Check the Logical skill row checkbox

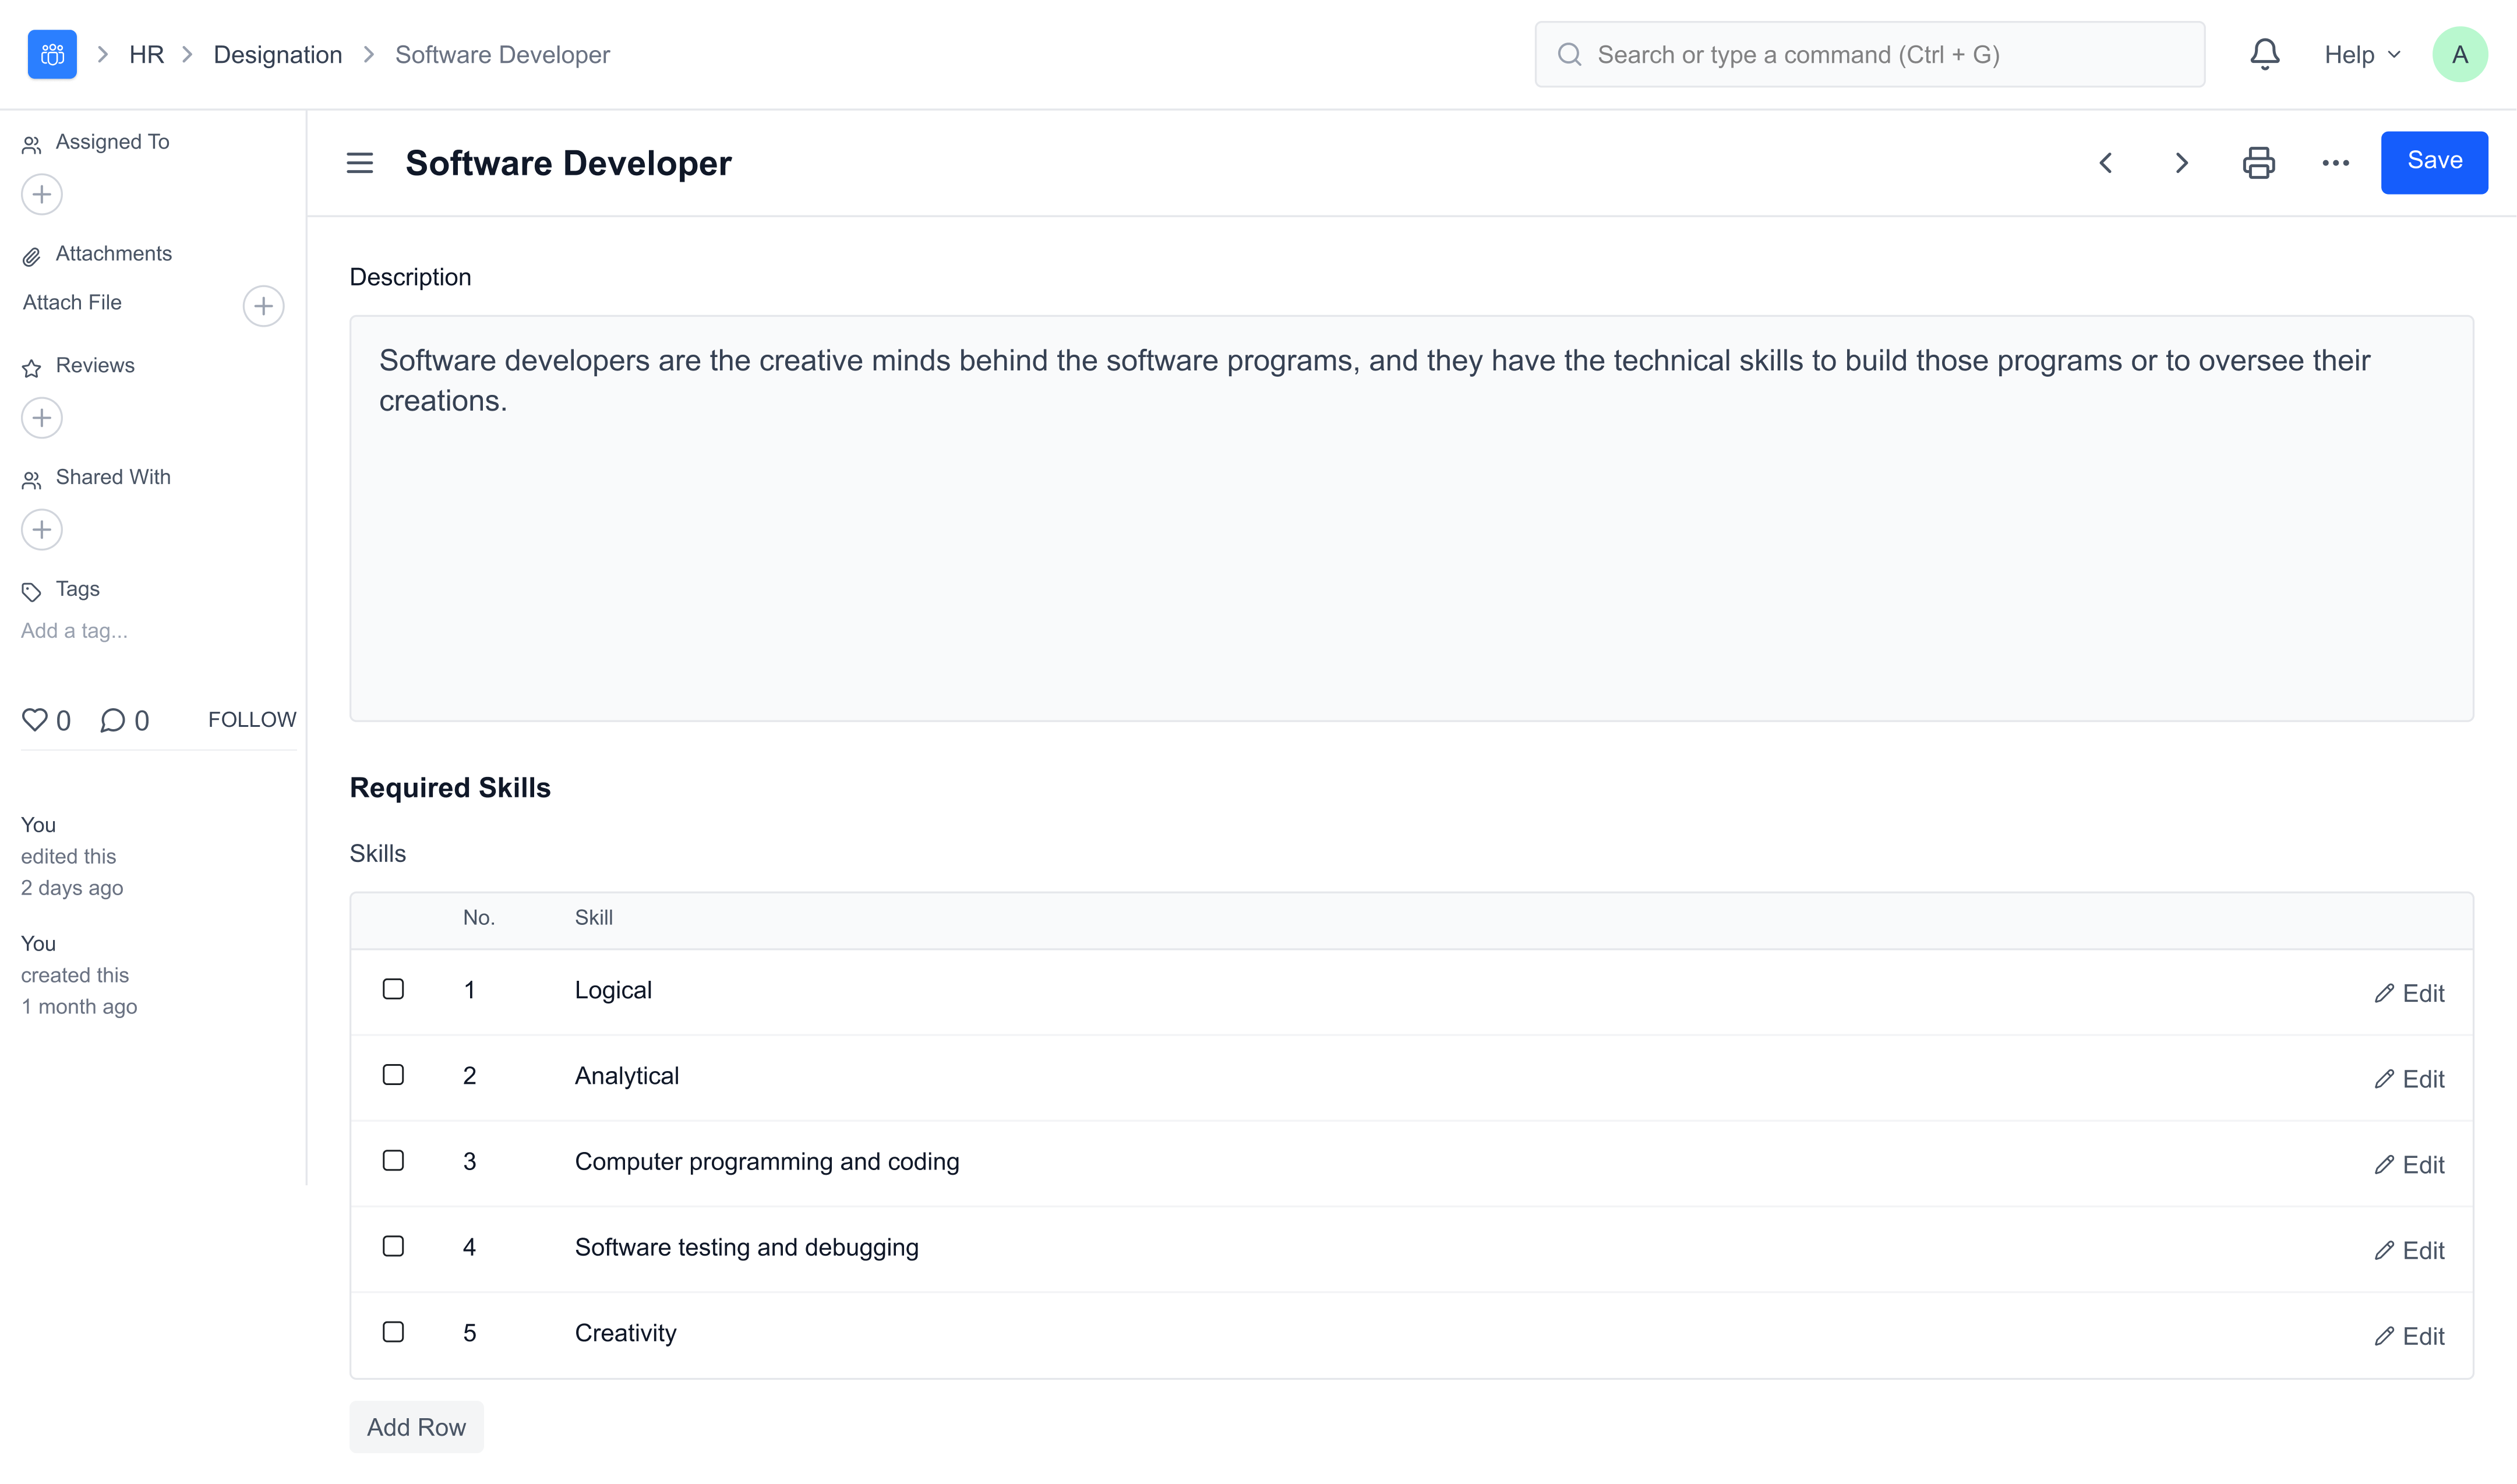[393, 989]
